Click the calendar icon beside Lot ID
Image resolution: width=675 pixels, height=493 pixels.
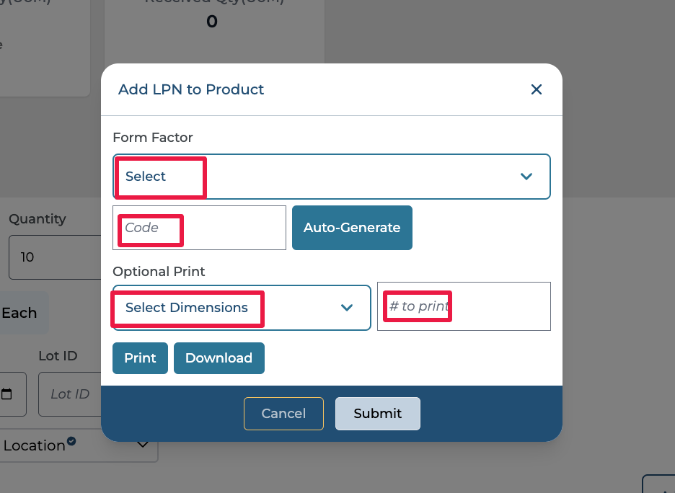[8, 394]
